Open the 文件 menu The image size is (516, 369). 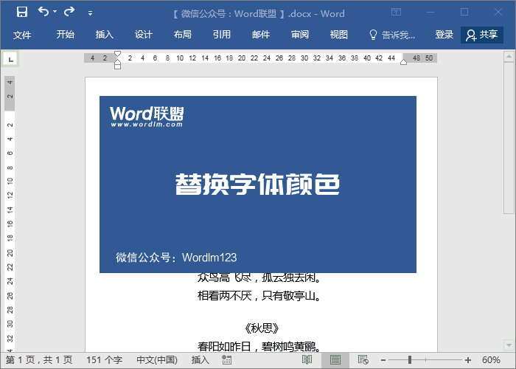coord(22,35)
